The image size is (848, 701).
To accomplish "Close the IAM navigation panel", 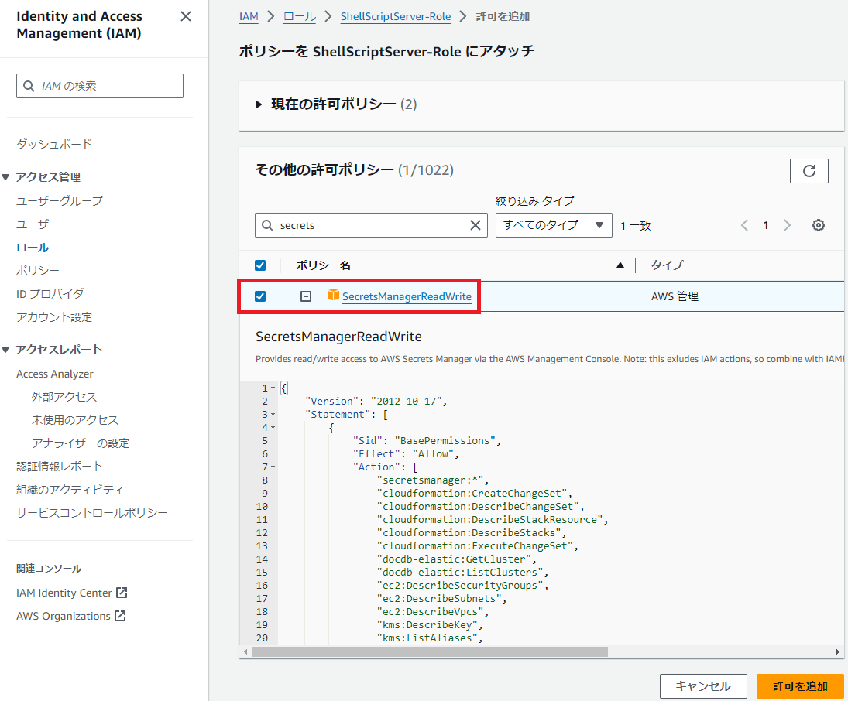I will pos(186,17).
